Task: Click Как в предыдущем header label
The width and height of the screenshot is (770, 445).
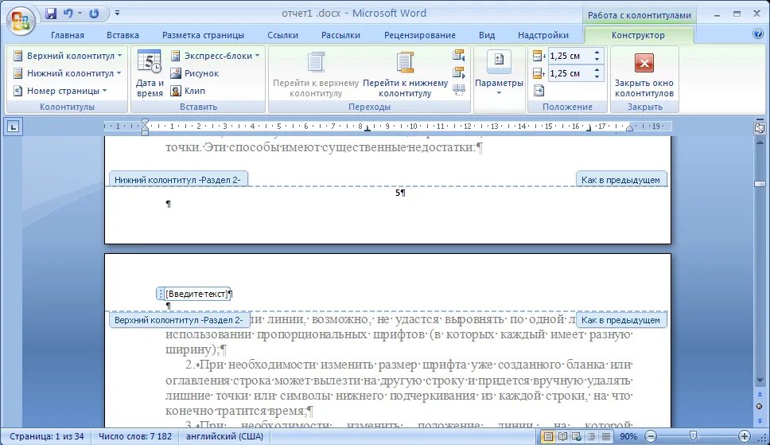Action: 620,320
